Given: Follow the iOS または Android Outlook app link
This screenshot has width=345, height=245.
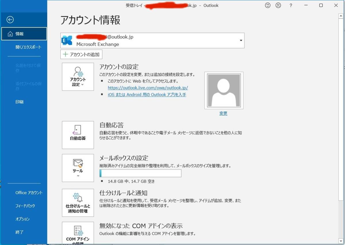Looking at the screenshot, I should (147, 95).
